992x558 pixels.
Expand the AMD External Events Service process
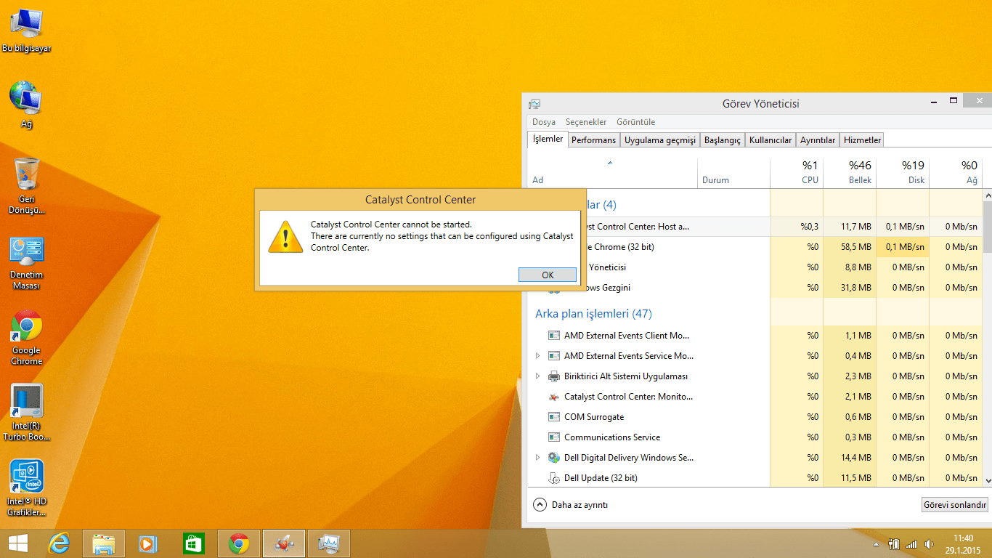537,356
